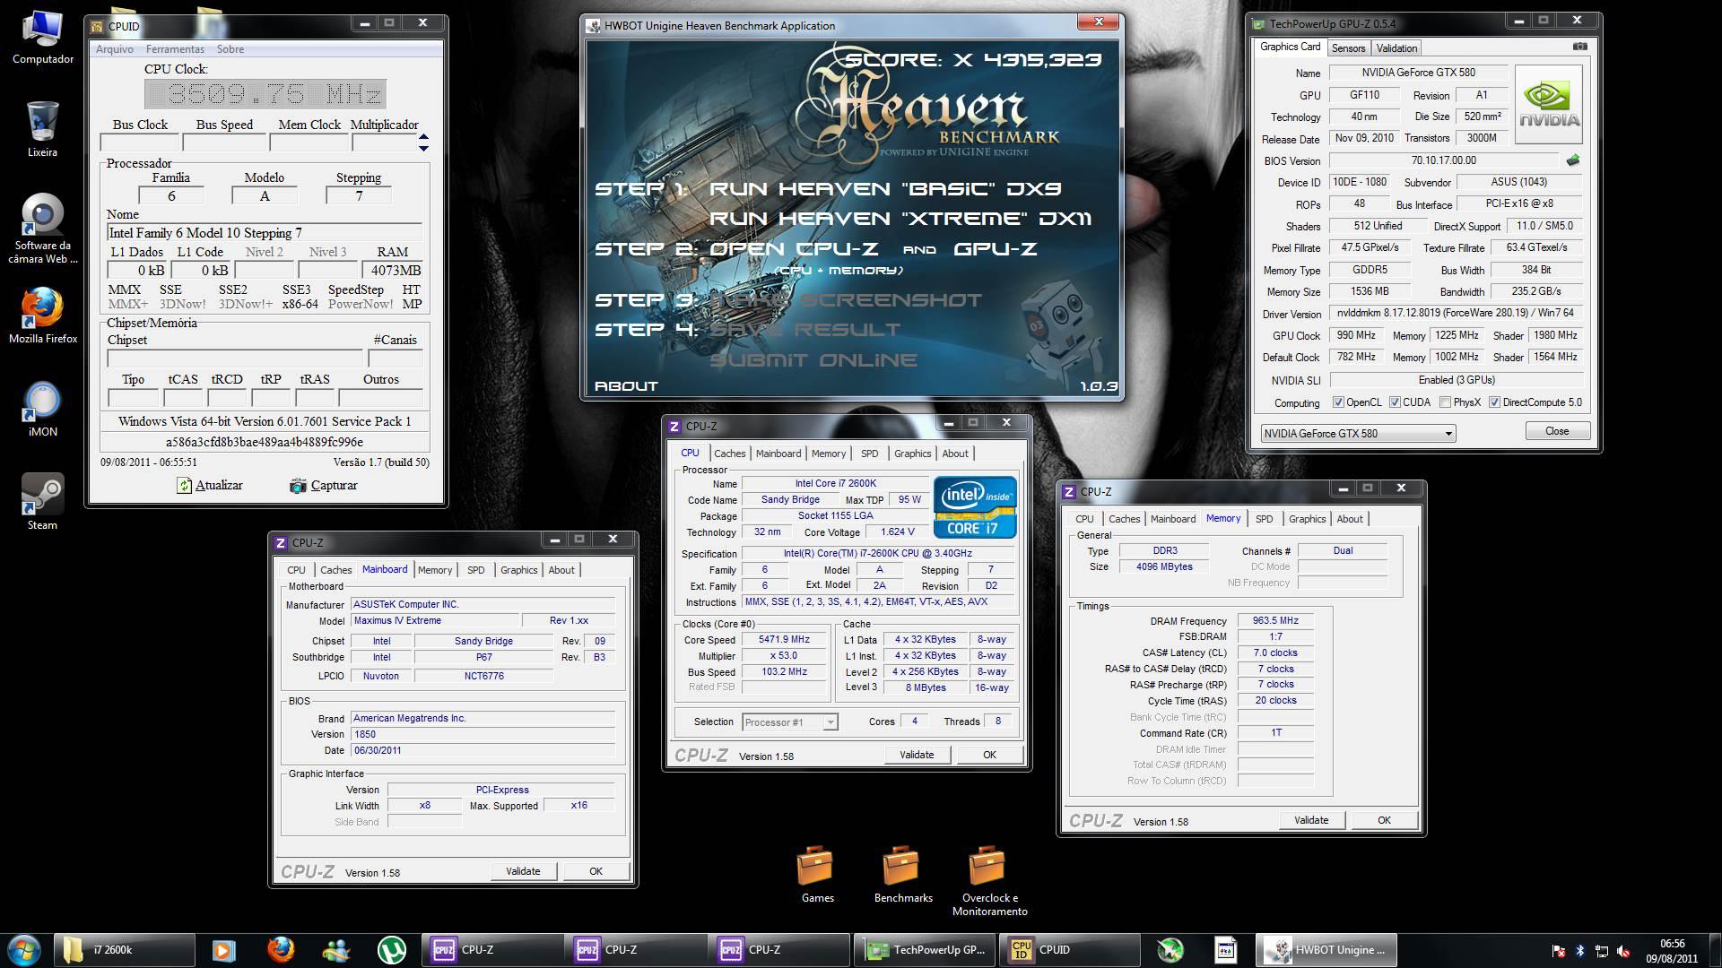Click the GPU-Z link in Heaven window

995,248
